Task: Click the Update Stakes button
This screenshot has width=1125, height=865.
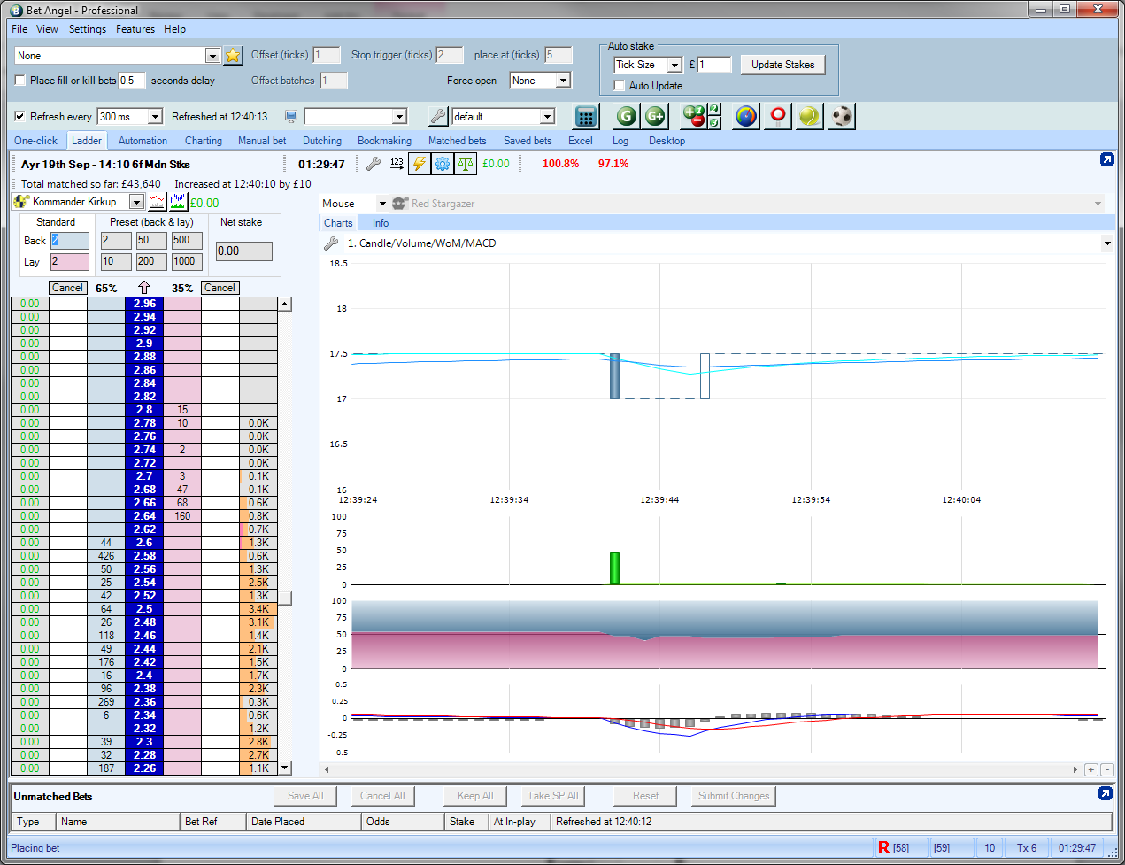Action: pyautogui.click(x=783, y=65)
